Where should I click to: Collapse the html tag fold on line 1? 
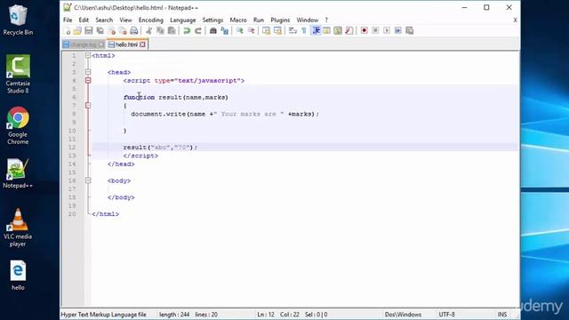(x=88, y=55)
